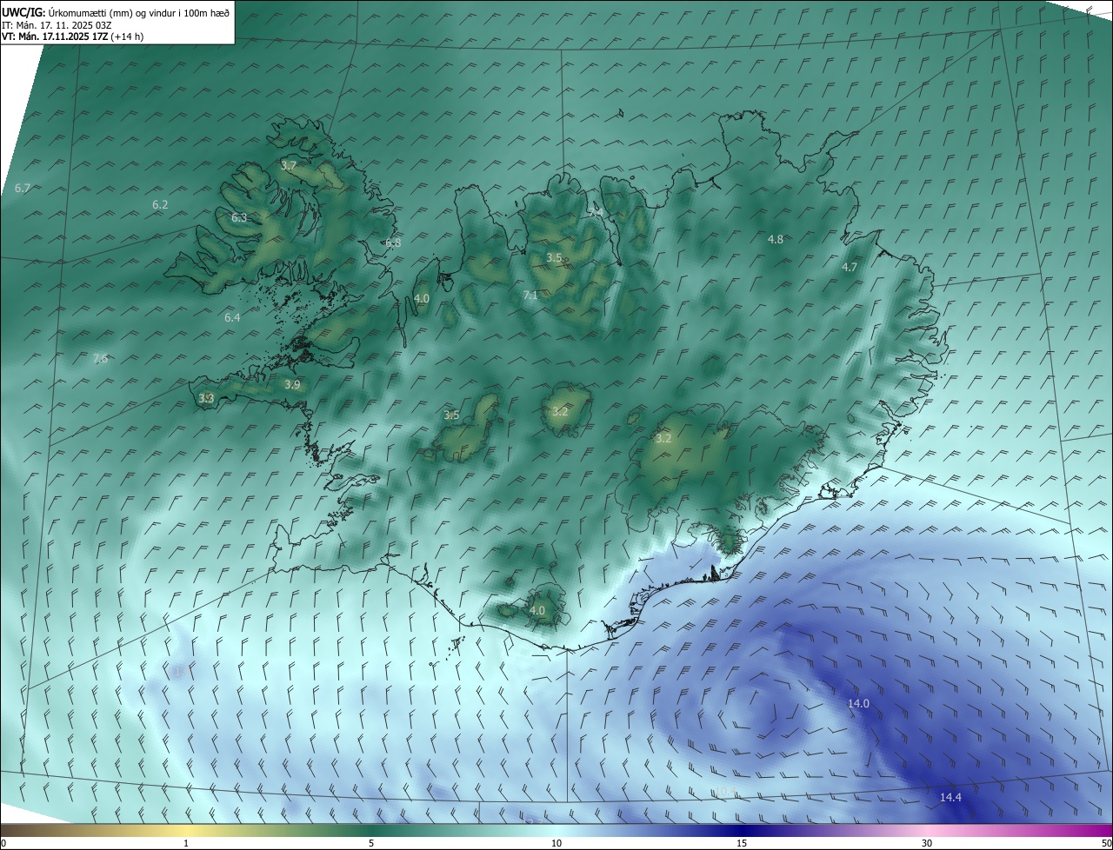Click the map value 4.8
The height and width of the screenshot is (850, 1113).
[x=776, y=239]
